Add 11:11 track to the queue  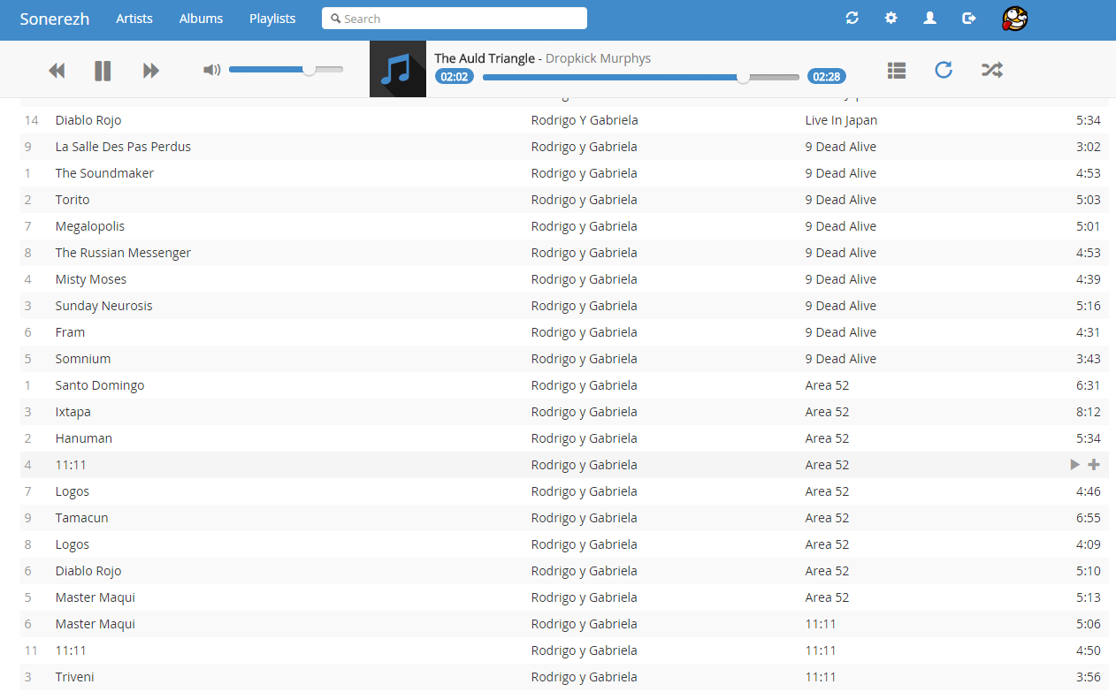pyautogui.click(x=1094, y=465)
